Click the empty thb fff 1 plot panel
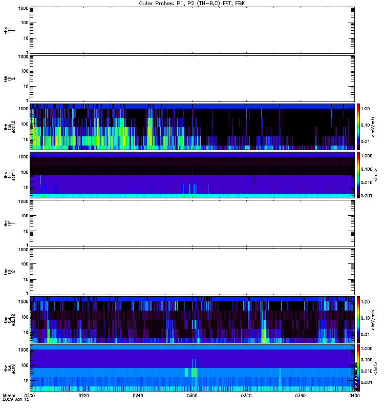The image size is (384, 410). tap(192, 30)
